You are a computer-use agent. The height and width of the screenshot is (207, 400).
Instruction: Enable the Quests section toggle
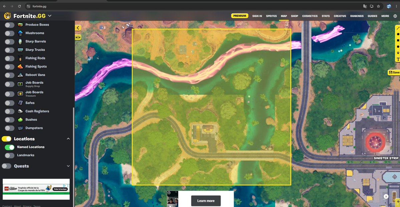6,166
